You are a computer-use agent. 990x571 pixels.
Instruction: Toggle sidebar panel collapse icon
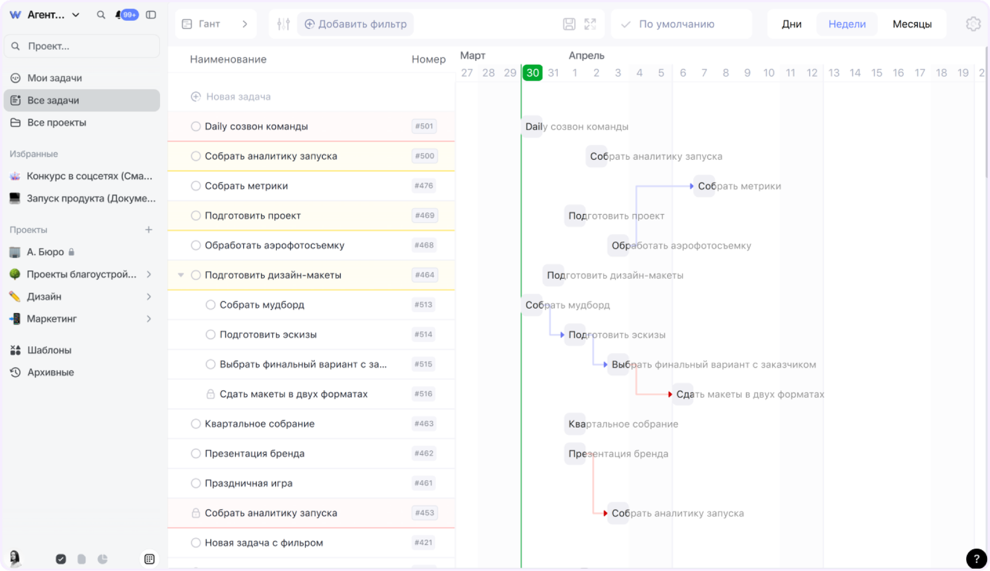[151, 15]
